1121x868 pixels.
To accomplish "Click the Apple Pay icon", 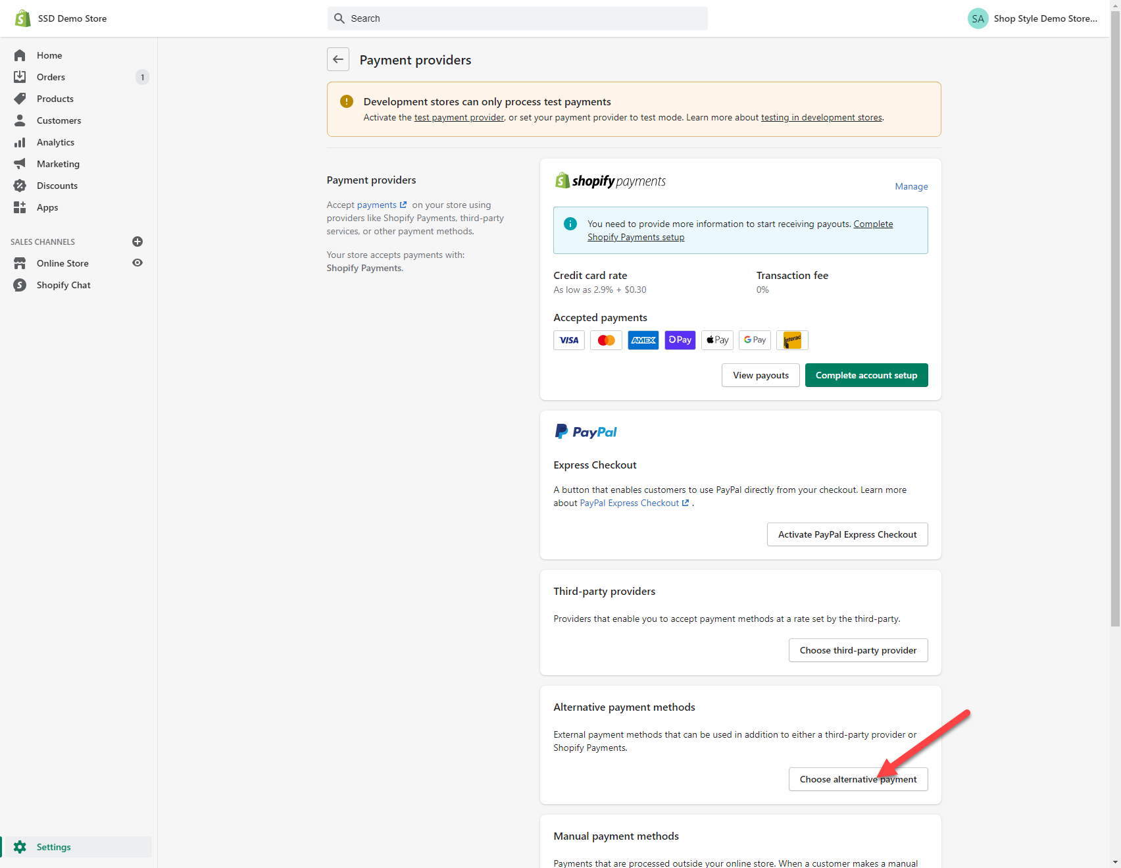I will 717,340.
